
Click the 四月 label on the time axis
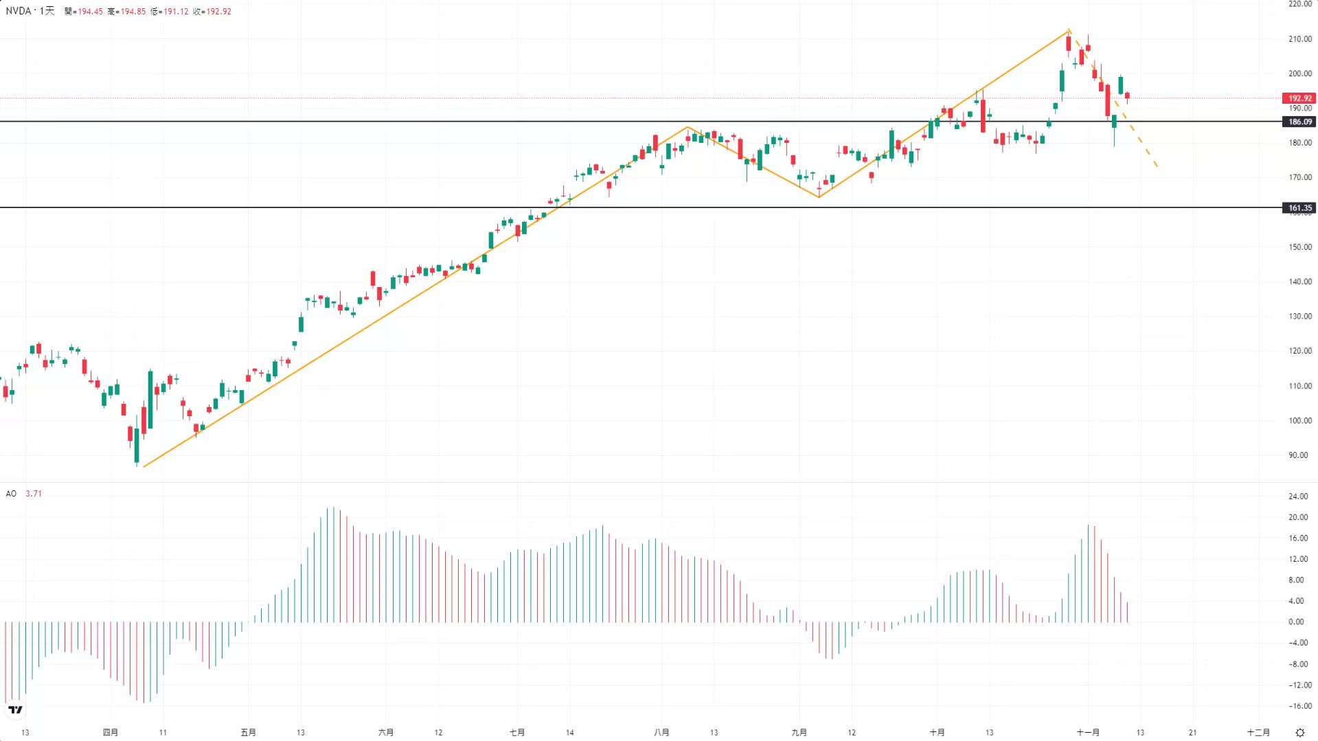tap(111, 733)
